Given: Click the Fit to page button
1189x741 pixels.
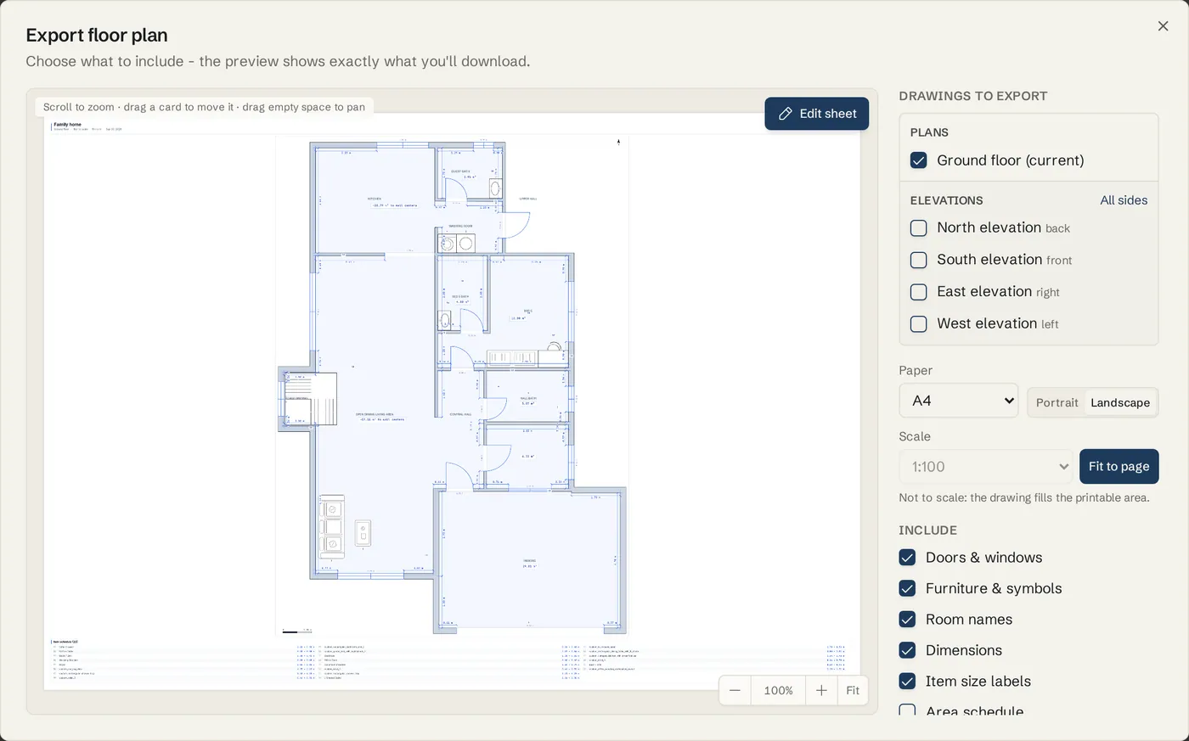Looking at the screenshot, I should click(x=1119, y=467).
